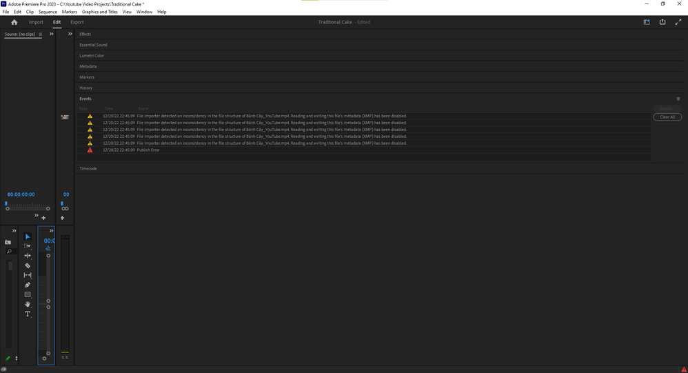Toggle the nest-or-individual-clips timeline icon

[x=48, y=248]
